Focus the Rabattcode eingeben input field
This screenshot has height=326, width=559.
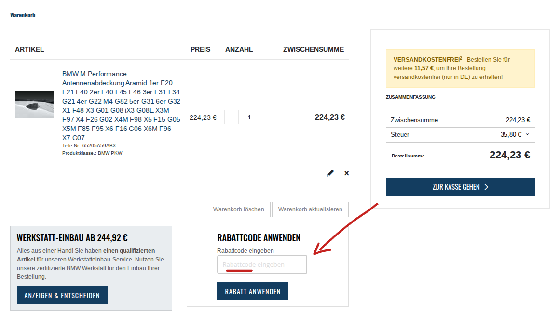[262, 264]
